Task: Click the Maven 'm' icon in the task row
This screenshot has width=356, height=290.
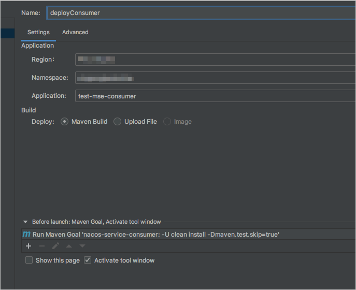Action: (x=26, y=234)
